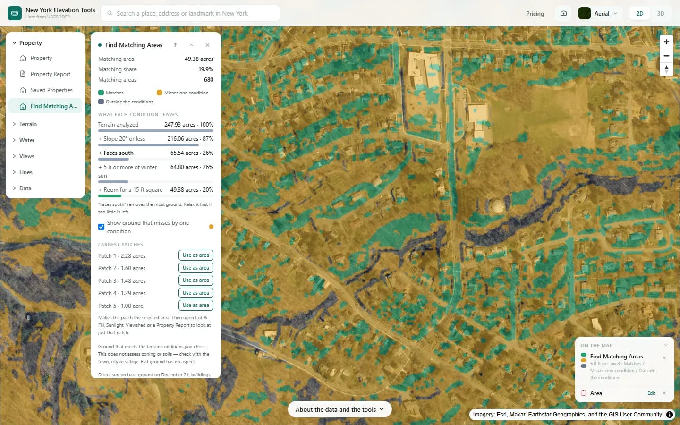Expand the Views section
This screenshot has width=680, height=425.
tap(45, 156)
